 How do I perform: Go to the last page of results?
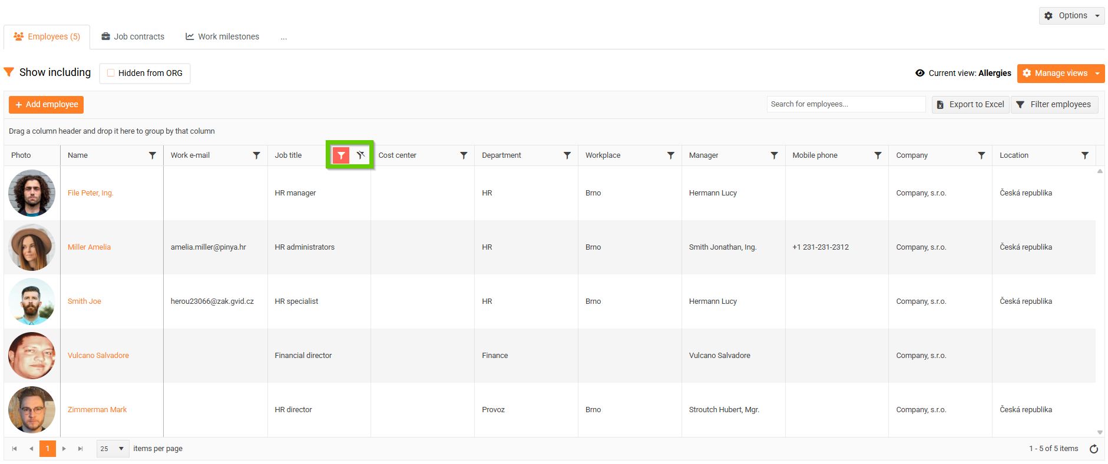[x=81, y=449]
